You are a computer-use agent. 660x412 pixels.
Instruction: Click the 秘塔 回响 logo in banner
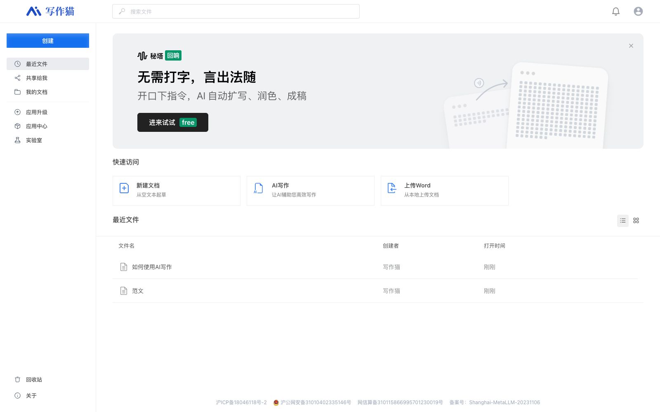click(x=159, y=56)
